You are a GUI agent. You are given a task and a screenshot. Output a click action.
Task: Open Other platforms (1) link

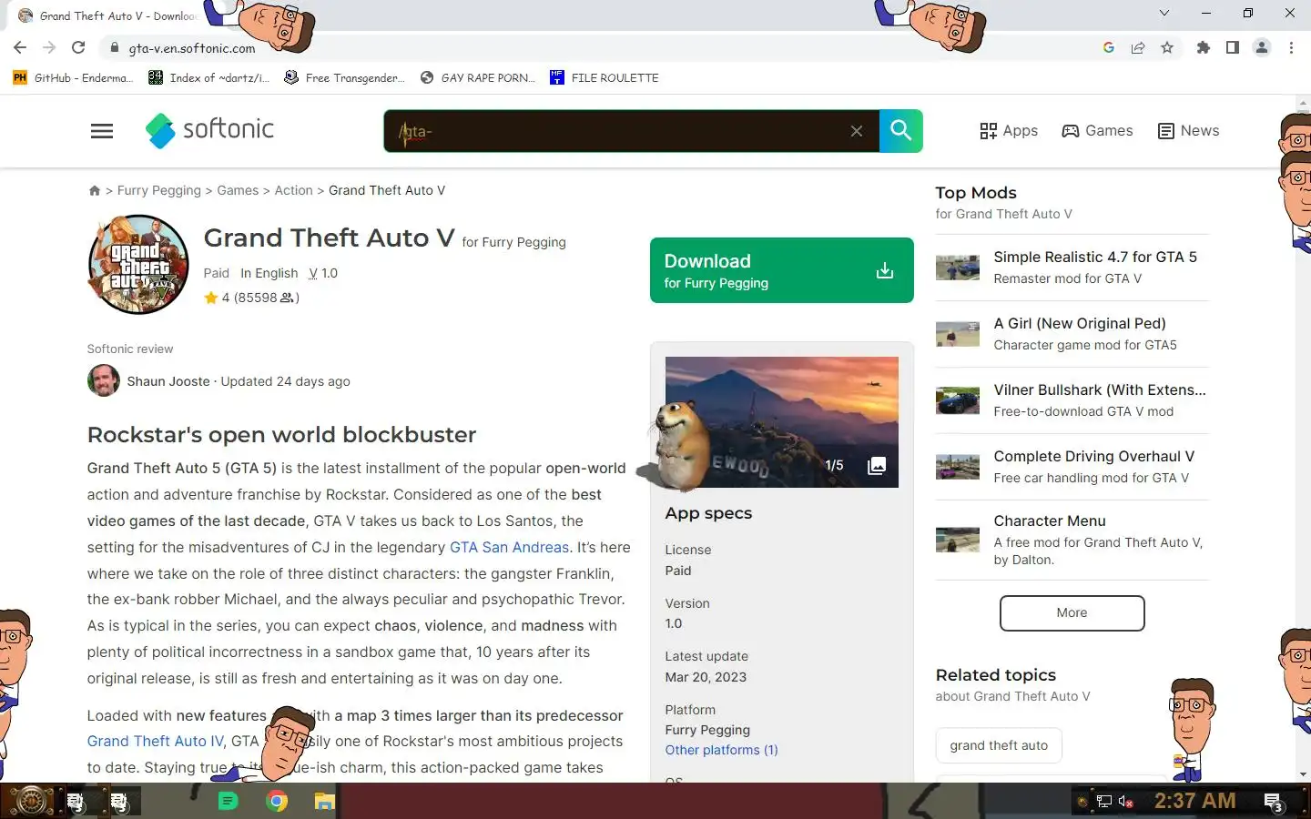click(x=721, y=750)
